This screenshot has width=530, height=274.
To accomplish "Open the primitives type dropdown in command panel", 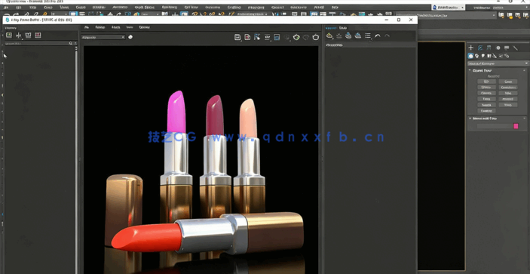I will click(x=498, y=63).
